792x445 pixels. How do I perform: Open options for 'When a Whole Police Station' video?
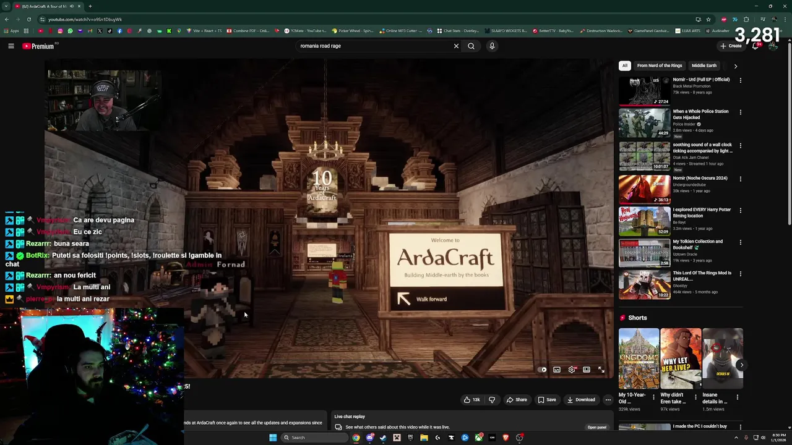click(740, 112)
